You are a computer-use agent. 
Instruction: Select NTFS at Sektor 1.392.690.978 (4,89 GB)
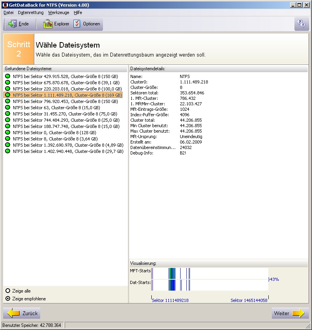tap(68, 145)
